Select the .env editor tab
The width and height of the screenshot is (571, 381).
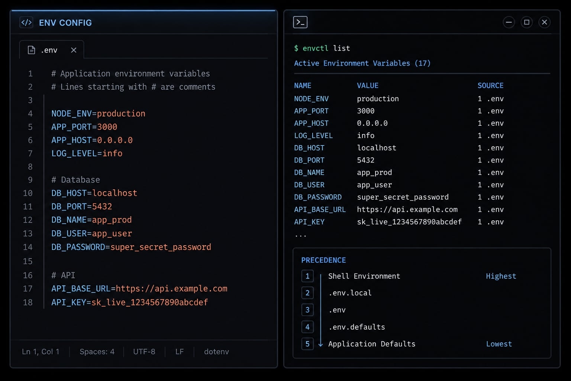click(x=52, y=49)
